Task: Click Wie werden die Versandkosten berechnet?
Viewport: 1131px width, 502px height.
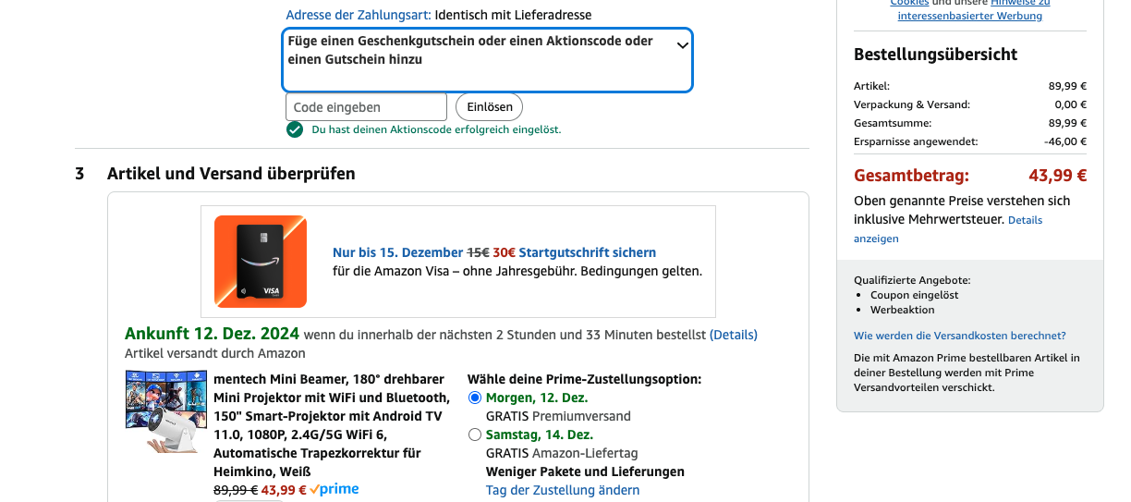Action: coord(960,336)
